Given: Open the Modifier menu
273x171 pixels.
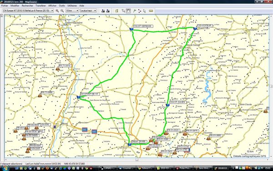Looking at the screenshot, I should pos(15,5).
